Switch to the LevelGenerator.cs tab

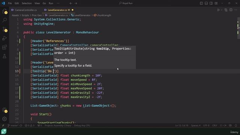click(57, 10)
